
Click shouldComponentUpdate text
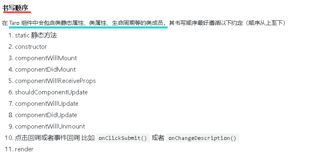51,92
